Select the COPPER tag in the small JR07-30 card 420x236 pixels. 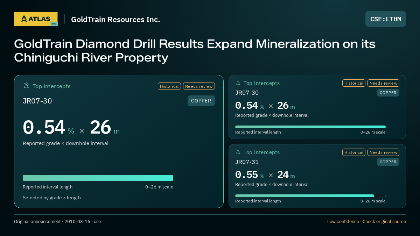coord(388,93)
